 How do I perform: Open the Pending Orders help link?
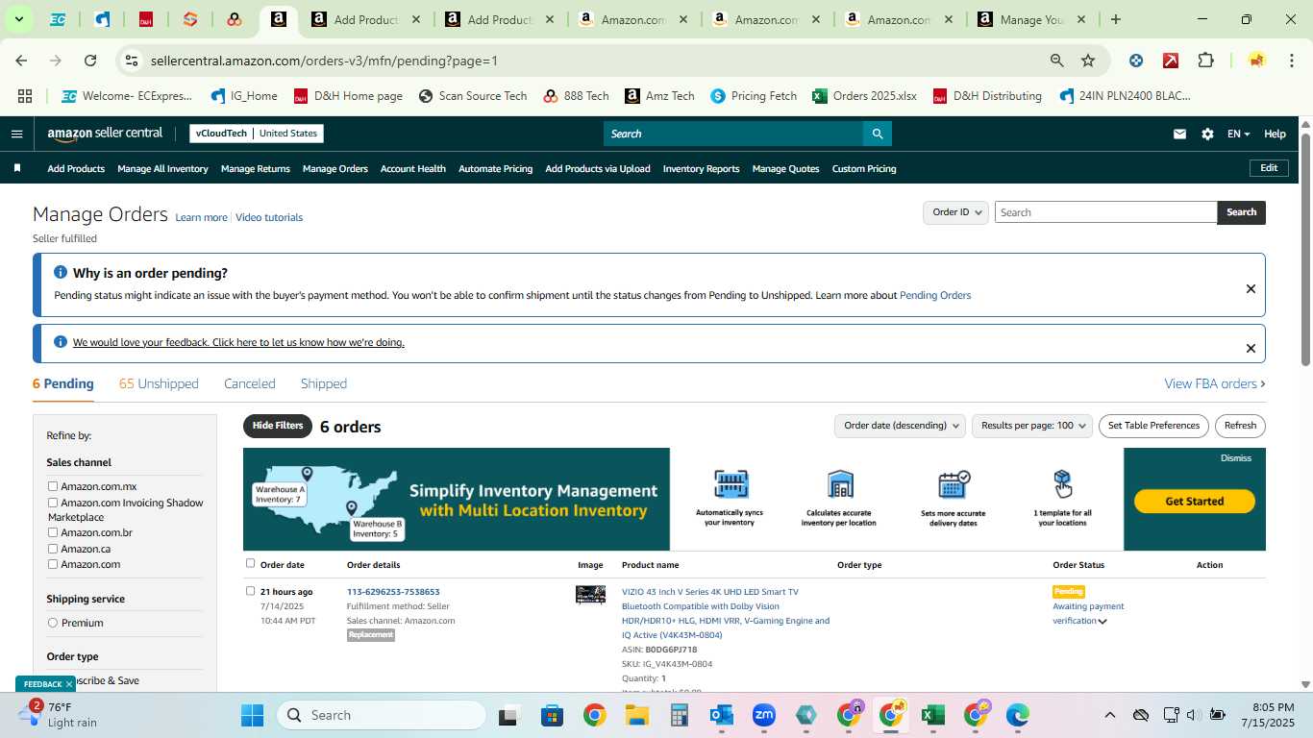935,295
